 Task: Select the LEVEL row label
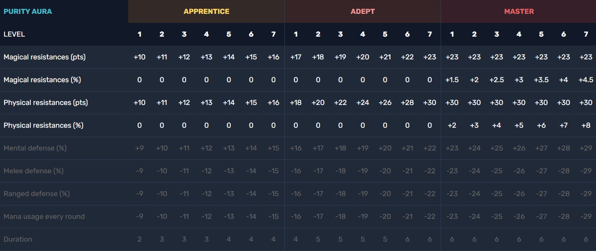(x=14, y=34)
